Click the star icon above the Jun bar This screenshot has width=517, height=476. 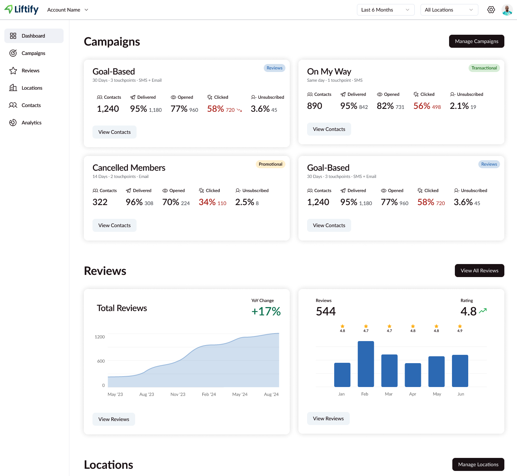click(460, 326)
